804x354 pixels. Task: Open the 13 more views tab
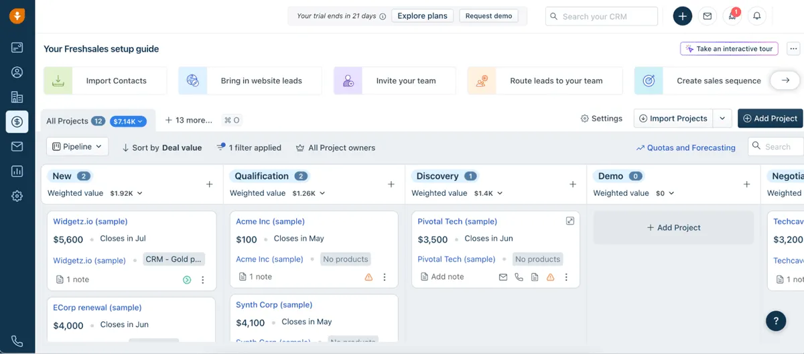click(188, 120)
